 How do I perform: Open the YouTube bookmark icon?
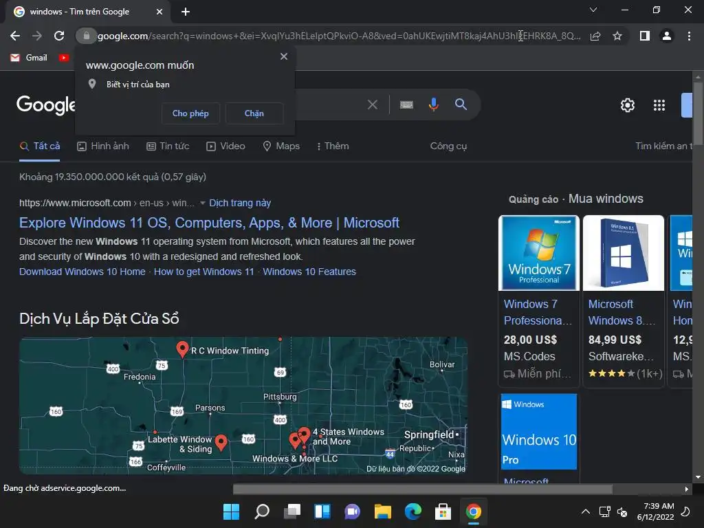(64, 58)
